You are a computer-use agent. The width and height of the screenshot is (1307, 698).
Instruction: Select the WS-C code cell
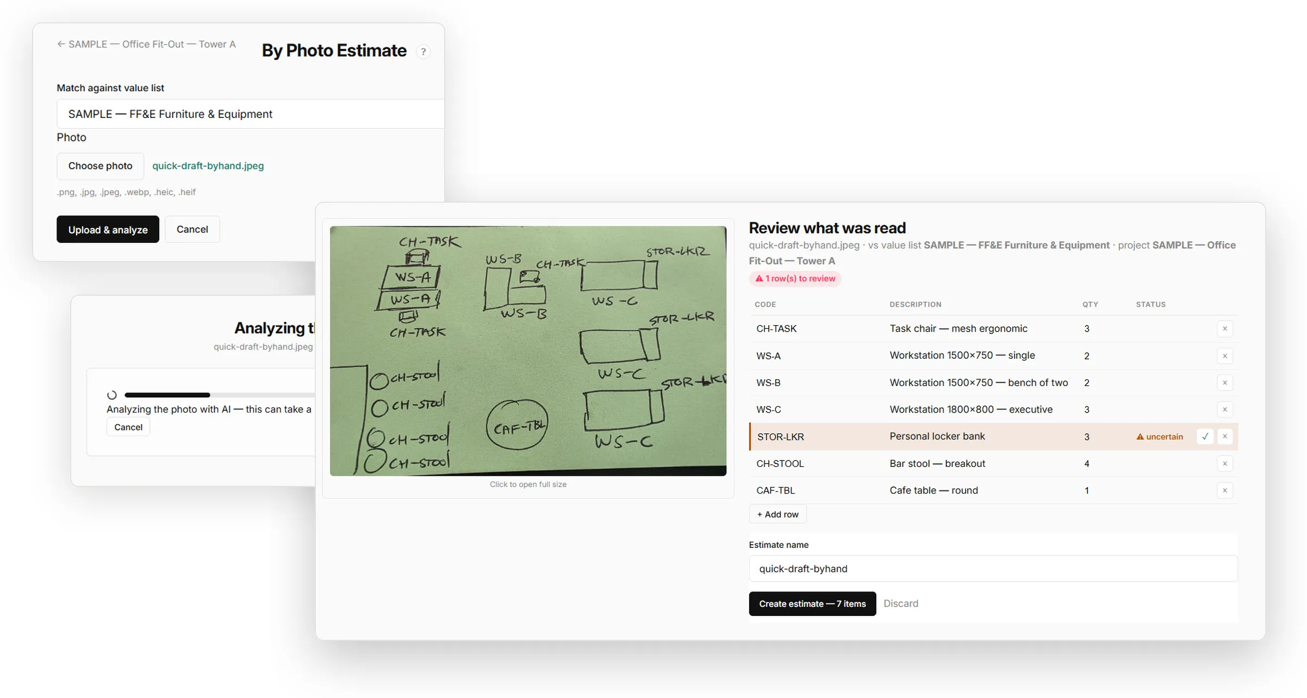pos(768,409)
